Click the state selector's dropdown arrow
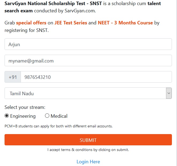The image size is (177, 166). tap(169, 93)
